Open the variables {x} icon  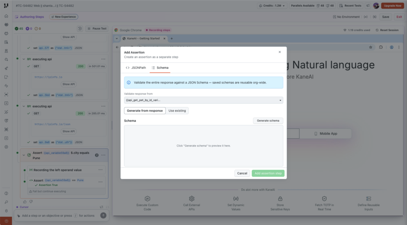[366, 17]
